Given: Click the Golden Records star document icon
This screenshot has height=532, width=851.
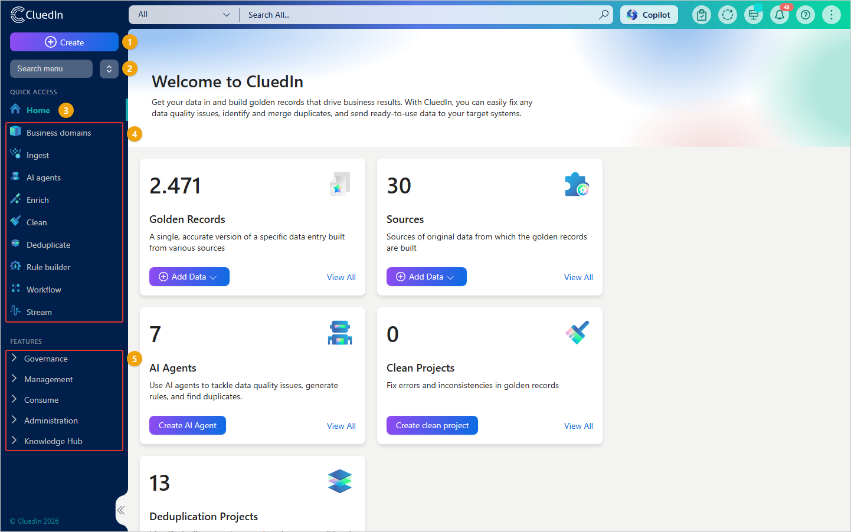Looking at the screenshot, I should [x=340, y=184].
